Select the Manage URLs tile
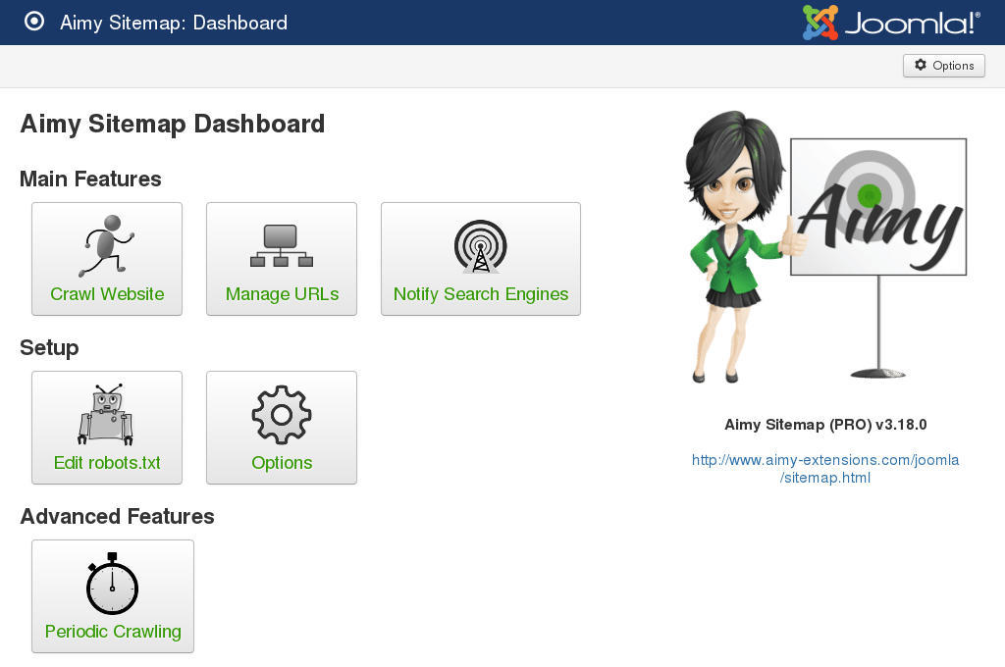1005x667 pixels. pyautogui.click(x=282, y=258)
